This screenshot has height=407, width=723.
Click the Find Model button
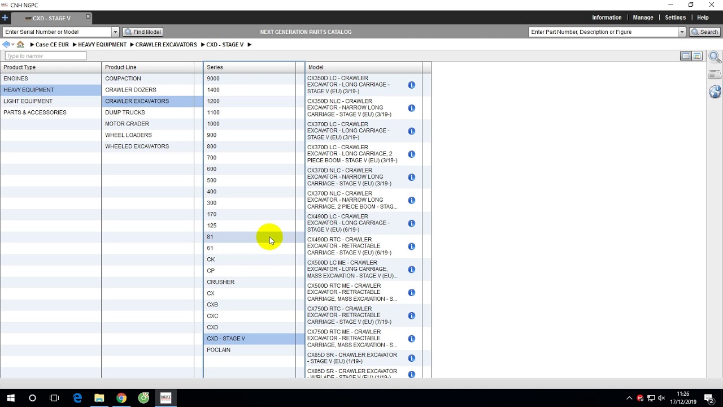point(143,32)
